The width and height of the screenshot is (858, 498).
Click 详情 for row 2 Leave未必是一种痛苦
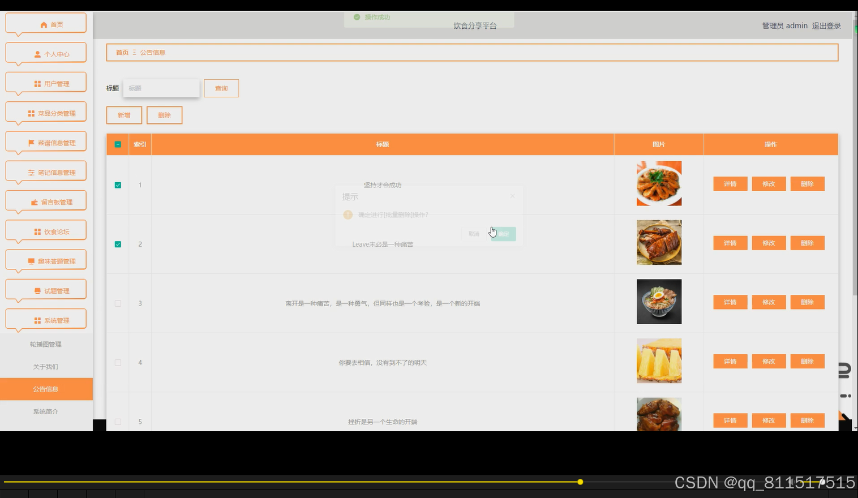tap(730, 243)
